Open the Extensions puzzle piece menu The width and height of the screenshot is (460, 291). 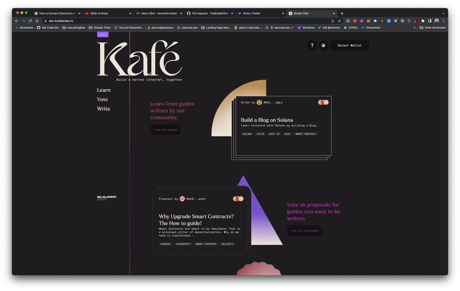[423, 21]
